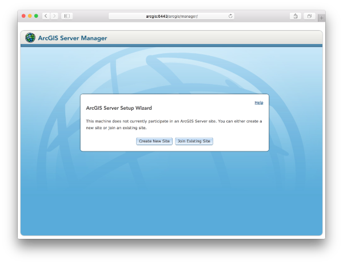This screenshot has height=264, width=343.
Task: Maximize the window with green button
Action: [37, 16]
